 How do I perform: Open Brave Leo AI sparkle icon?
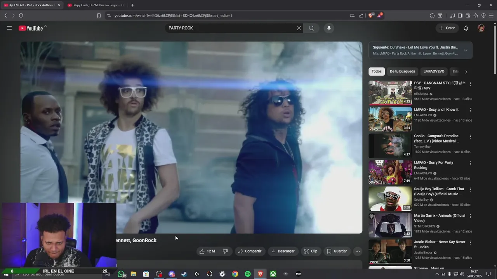[x=476, y=15]
